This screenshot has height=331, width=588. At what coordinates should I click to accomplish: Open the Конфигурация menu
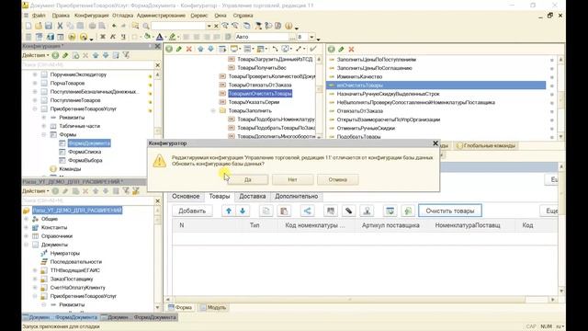pyautogui.click(x=91, y=16)
